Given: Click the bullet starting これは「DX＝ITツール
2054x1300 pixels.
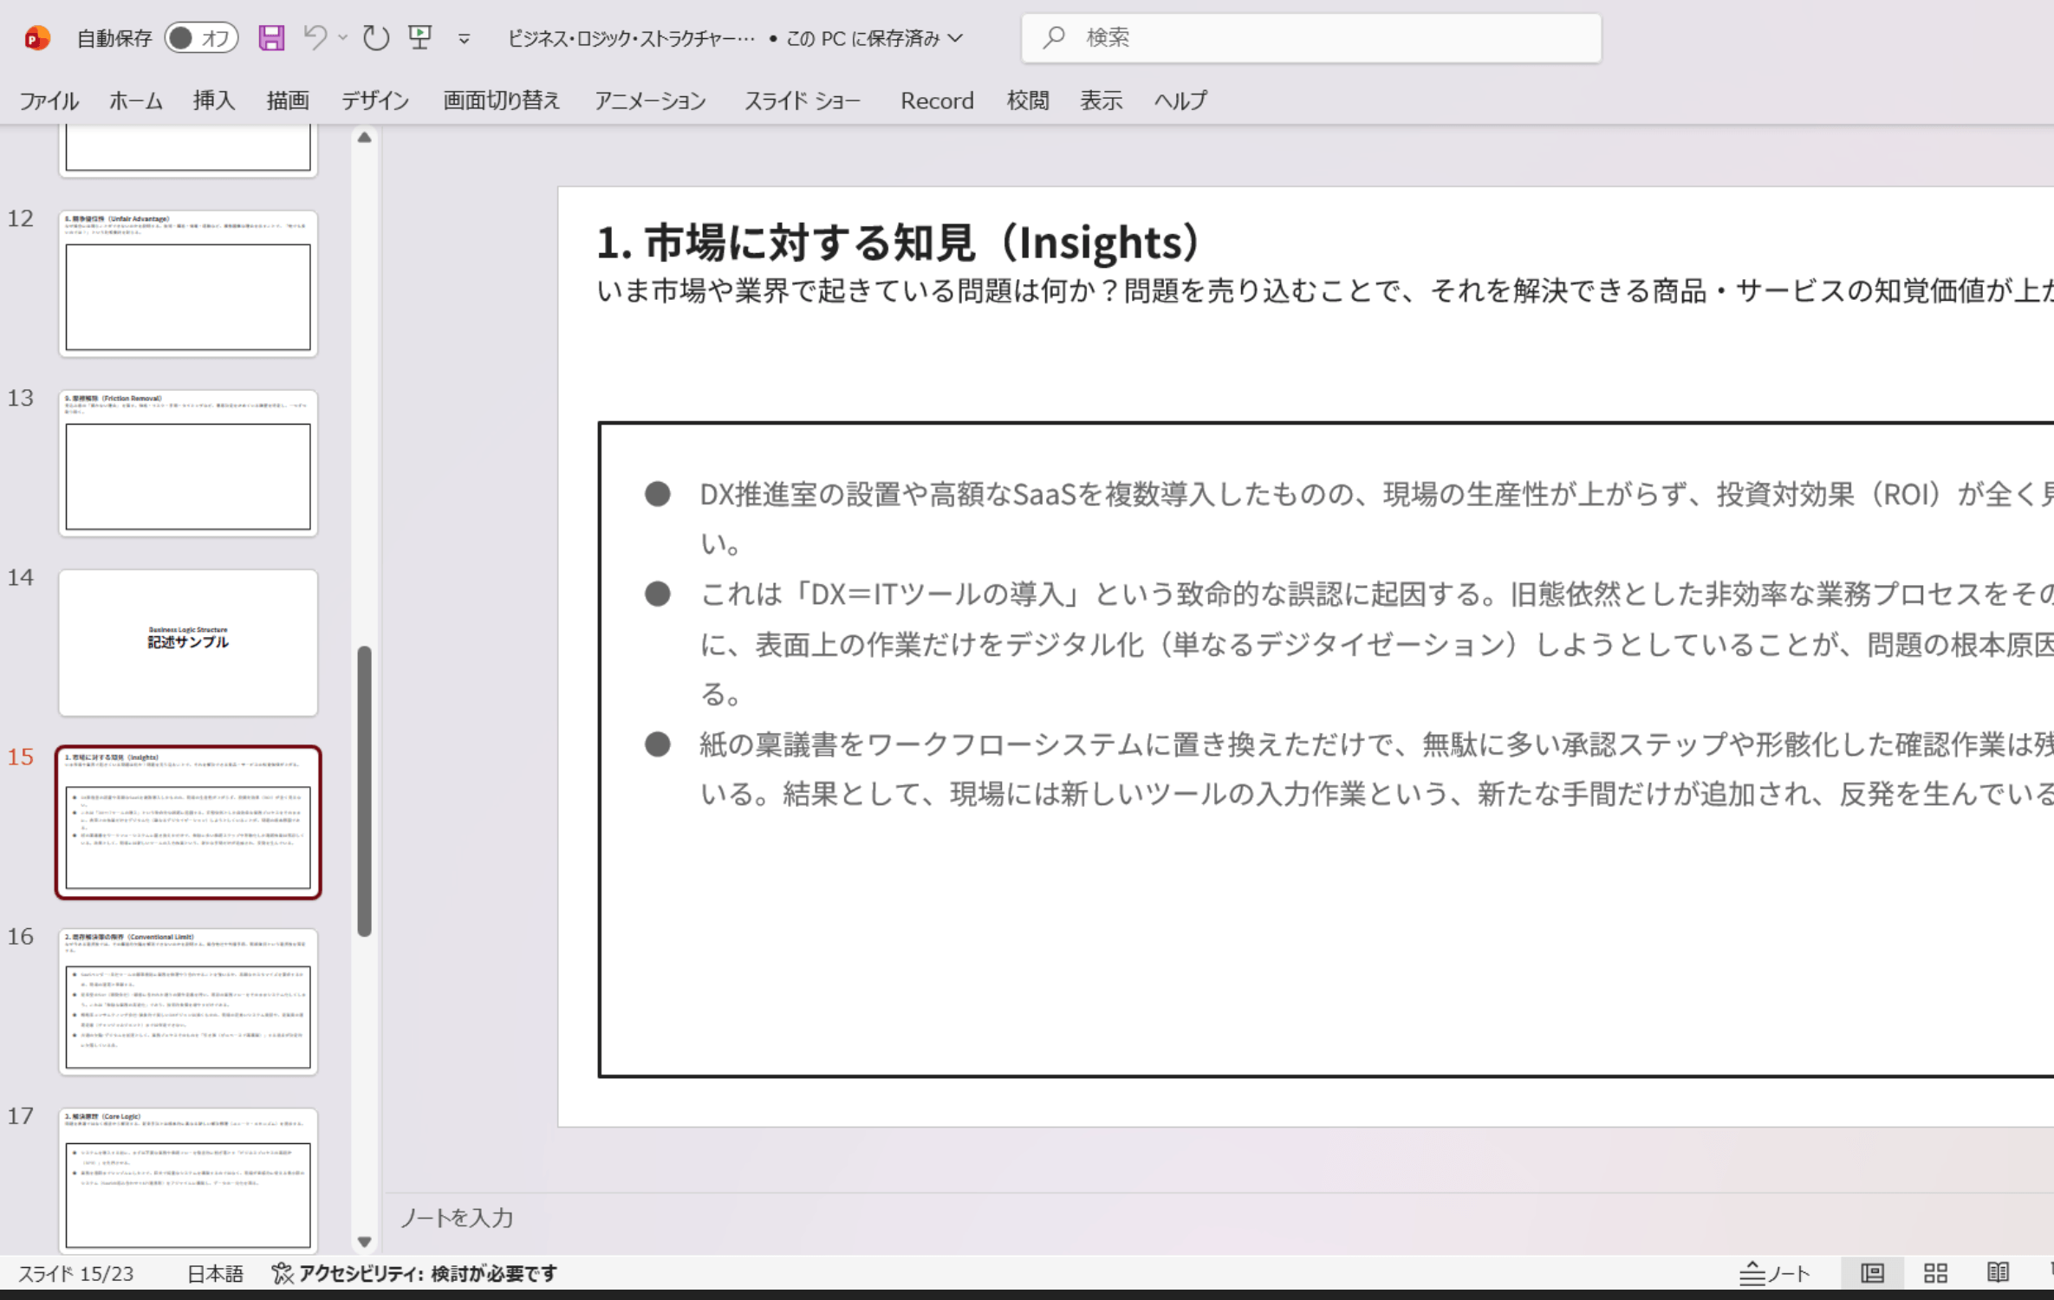Looking at the screenshot, I should (x=1375, y=644).
